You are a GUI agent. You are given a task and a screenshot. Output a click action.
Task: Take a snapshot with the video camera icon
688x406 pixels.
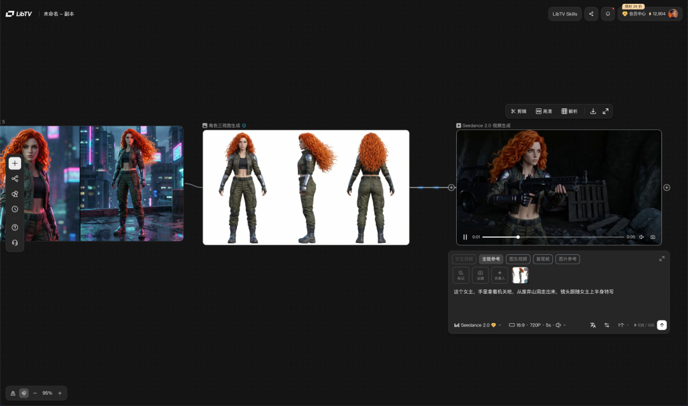[x=653, y=237]
